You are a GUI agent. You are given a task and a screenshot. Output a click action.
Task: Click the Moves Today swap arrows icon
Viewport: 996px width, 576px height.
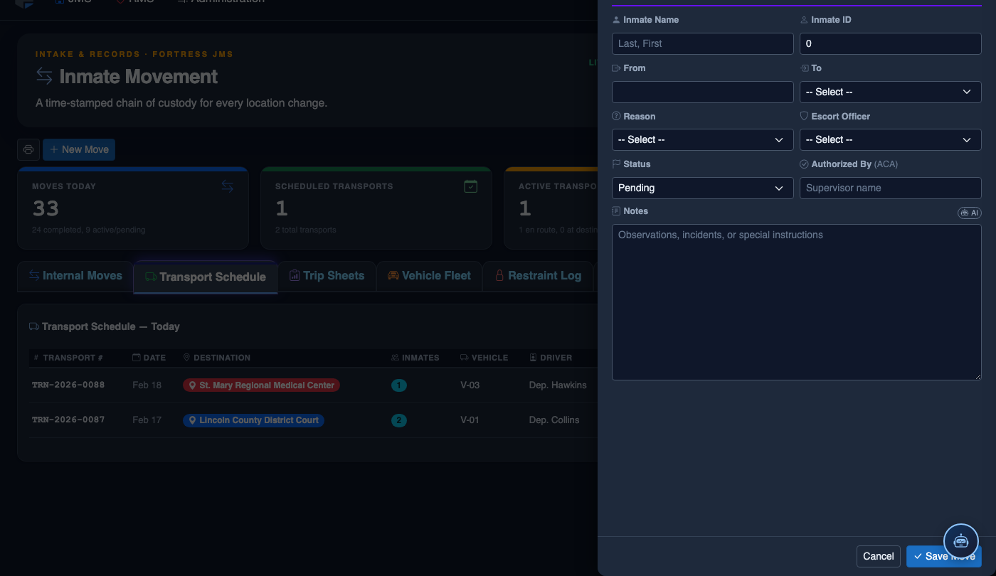227,186
